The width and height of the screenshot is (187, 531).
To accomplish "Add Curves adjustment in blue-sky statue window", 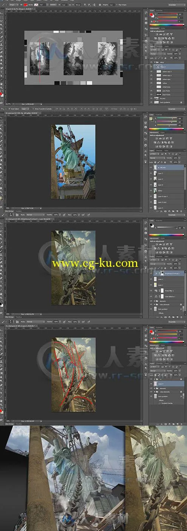I will point(164,138).
